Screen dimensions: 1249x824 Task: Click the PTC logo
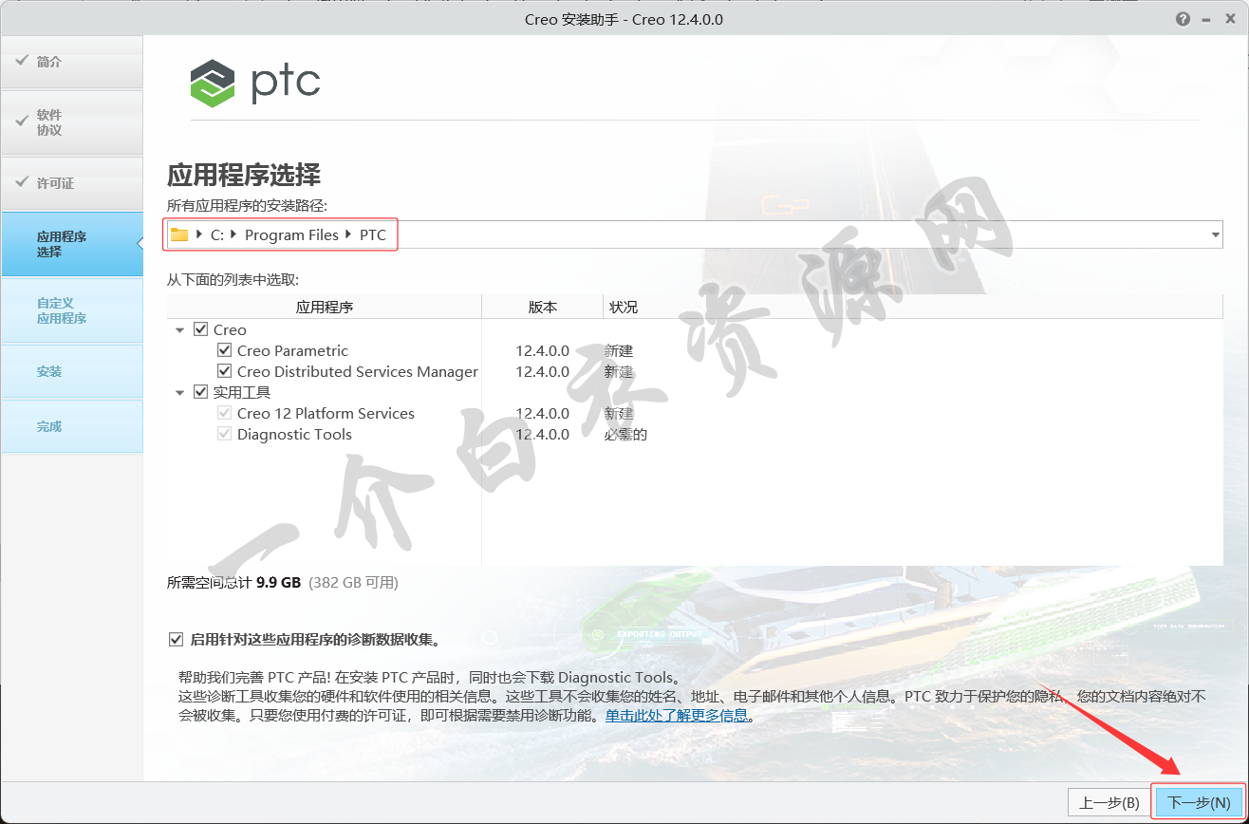click(x=255, y=83)
